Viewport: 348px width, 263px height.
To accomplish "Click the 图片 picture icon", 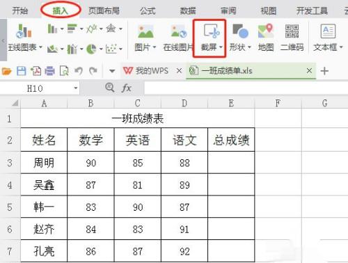I will [145, 31].
